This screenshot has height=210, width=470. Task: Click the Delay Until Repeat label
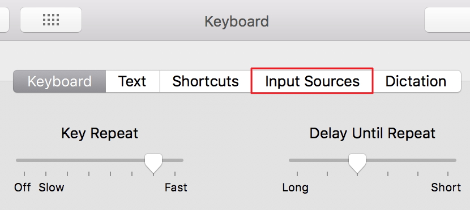372,133
